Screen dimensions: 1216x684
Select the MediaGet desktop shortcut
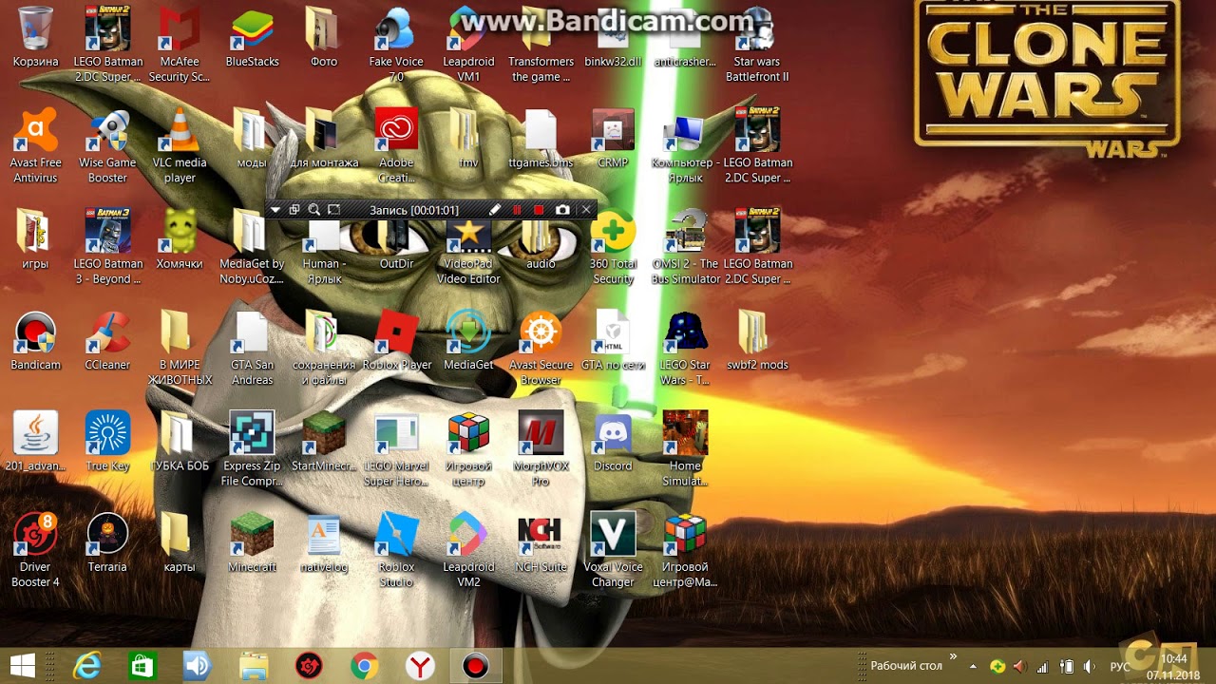point(468,341)
